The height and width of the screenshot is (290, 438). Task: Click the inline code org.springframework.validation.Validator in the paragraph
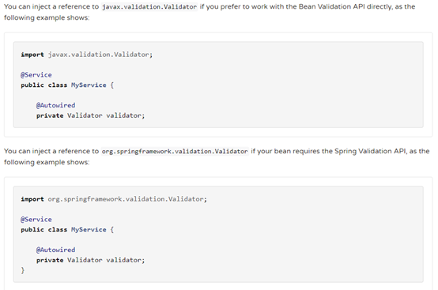(175, 151)
